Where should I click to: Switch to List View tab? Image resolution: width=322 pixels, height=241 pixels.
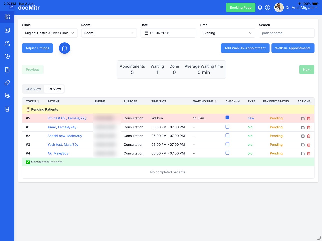coord(54,89)
